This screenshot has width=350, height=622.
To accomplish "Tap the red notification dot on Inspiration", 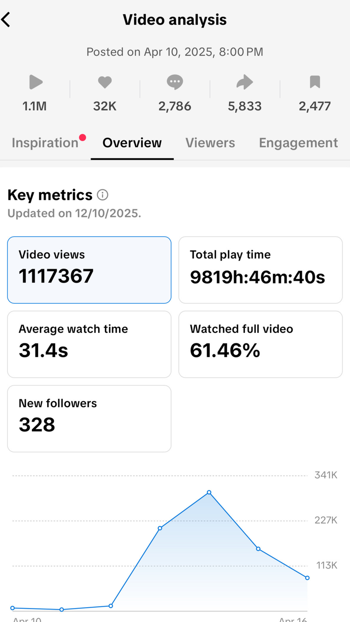I will pos(83,138).
